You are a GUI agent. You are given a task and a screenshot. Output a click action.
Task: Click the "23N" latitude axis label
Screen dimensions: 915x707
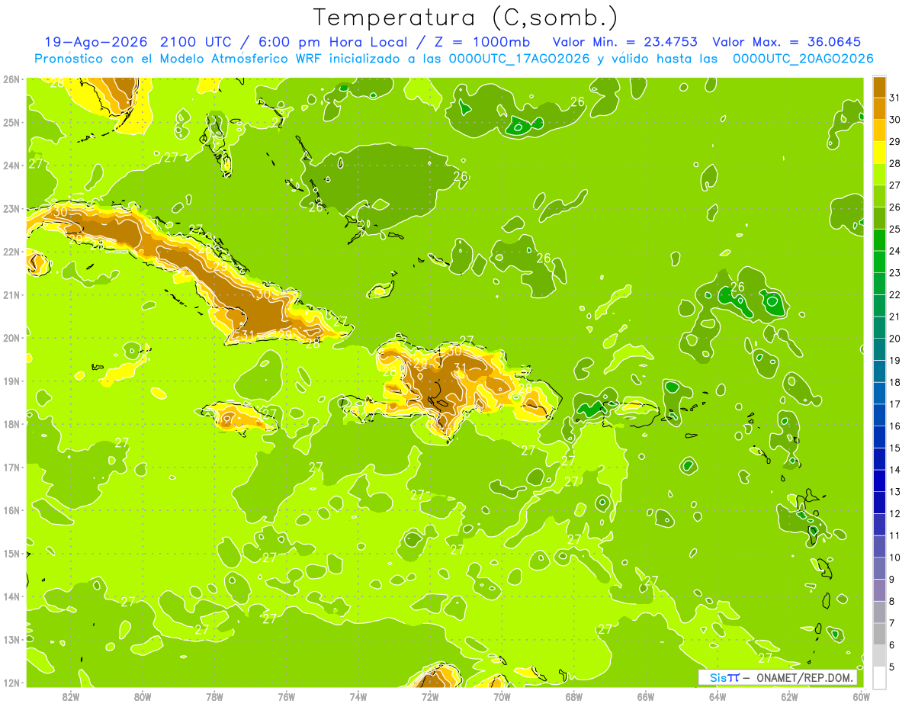click(11, 208)
